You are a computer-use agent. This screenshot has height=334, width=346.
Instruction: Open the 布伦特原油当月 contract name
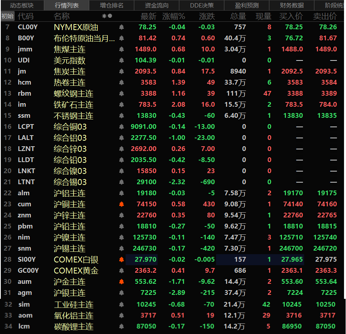(x=85, y=38)
